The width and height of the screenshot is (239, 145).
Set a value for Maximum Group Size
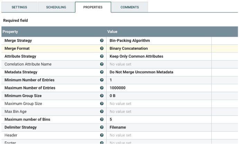point(159,104)
